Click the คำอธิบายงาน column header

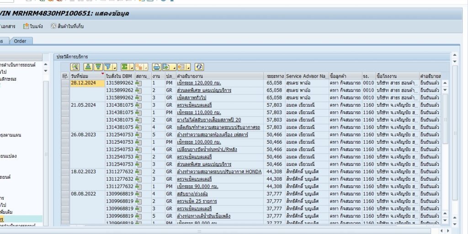(219, 76)
